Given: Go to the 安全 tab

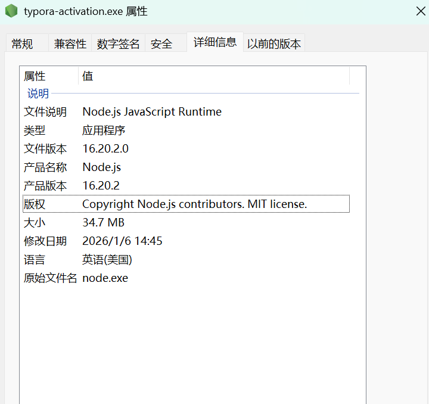Looking at the screenshot, I should coord(161,43).
